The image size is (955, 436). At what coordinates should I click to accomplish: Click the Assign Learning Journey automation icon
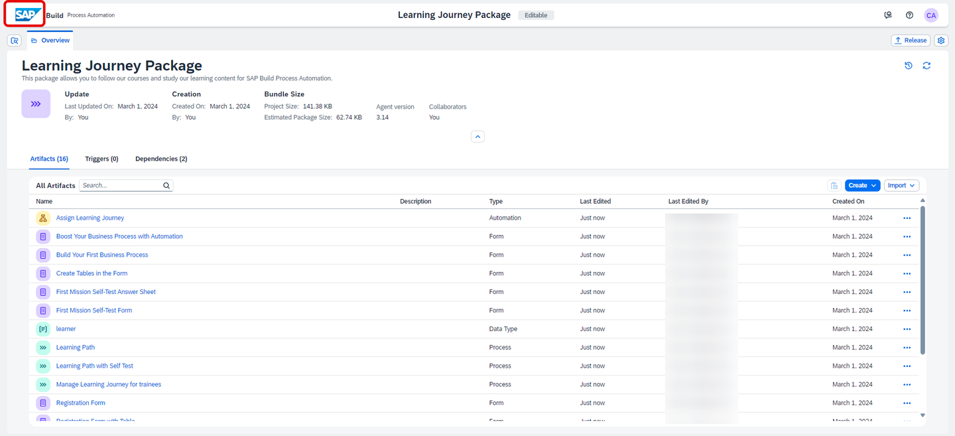tap(43, 218)
